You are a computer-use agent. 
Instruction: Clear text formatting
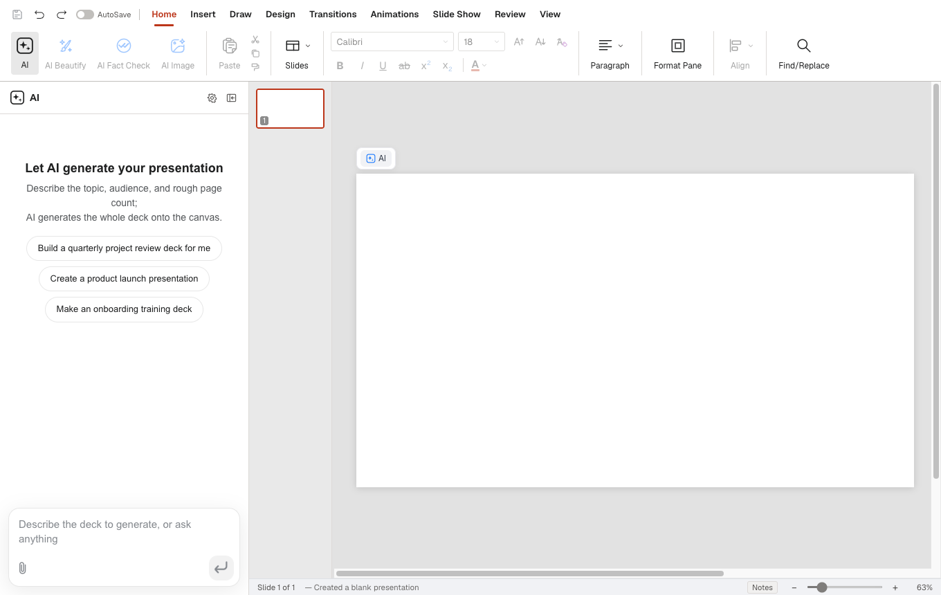[562, 42]
